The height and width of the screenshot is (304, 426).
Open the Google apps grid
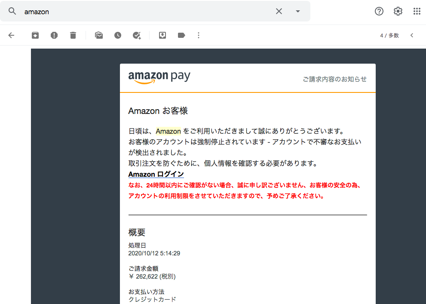pyautogui.click(x=417, y=11)
